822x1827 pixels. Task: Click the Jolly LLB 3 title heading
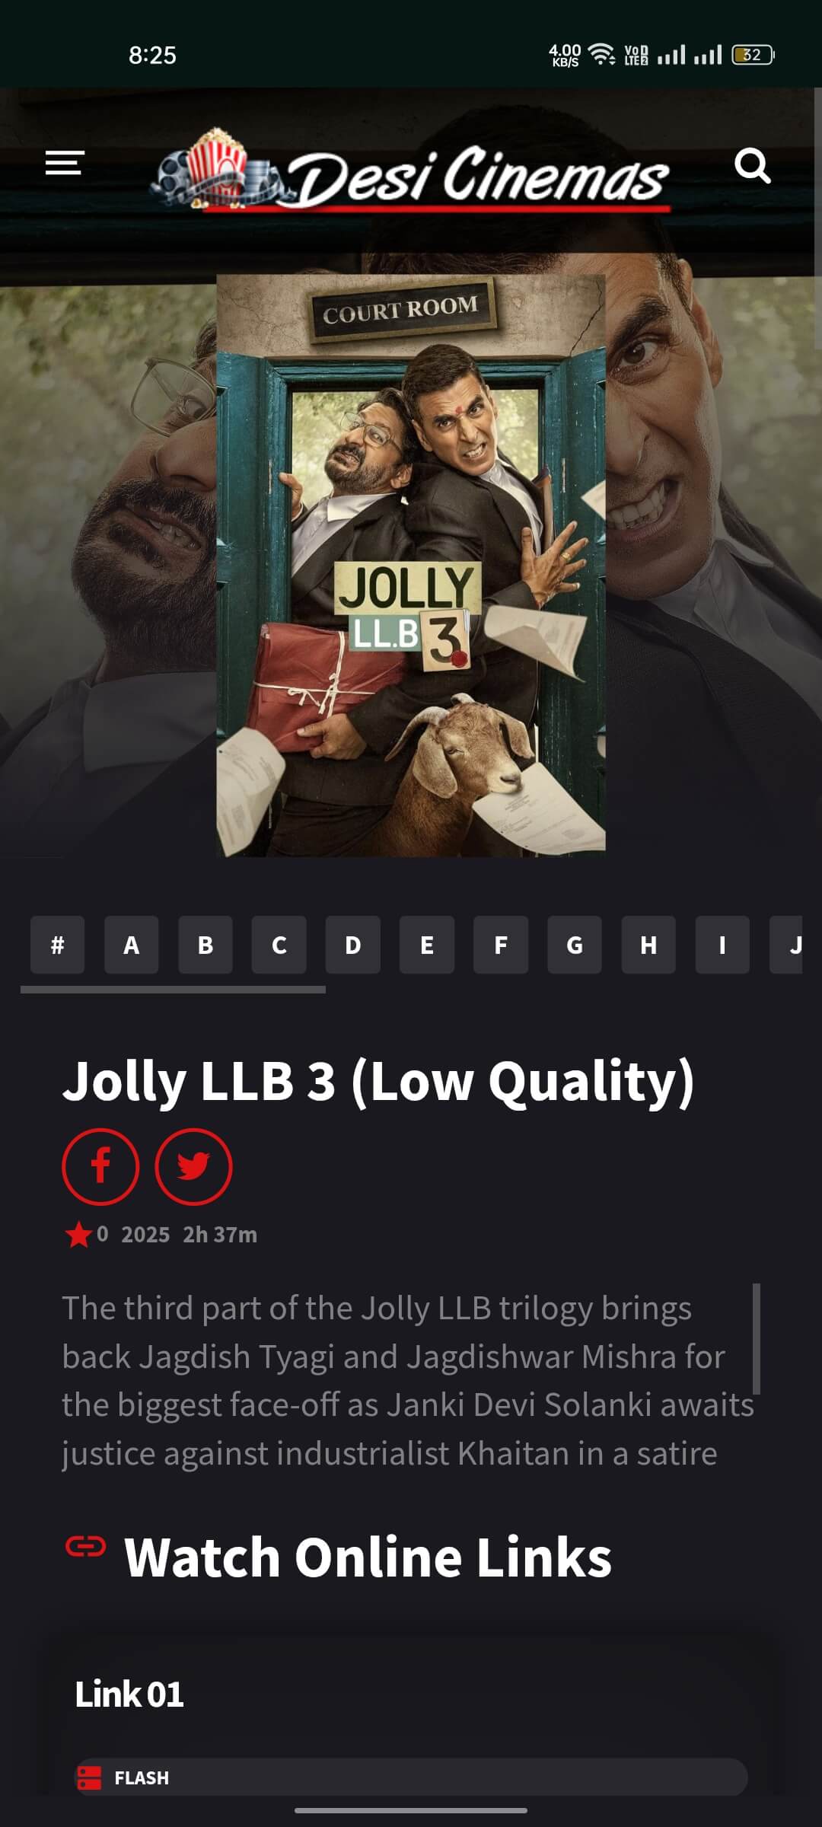tap(378, 1081)
